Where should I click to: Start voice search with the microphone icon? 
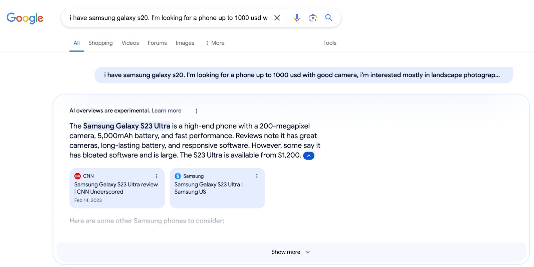297,18
